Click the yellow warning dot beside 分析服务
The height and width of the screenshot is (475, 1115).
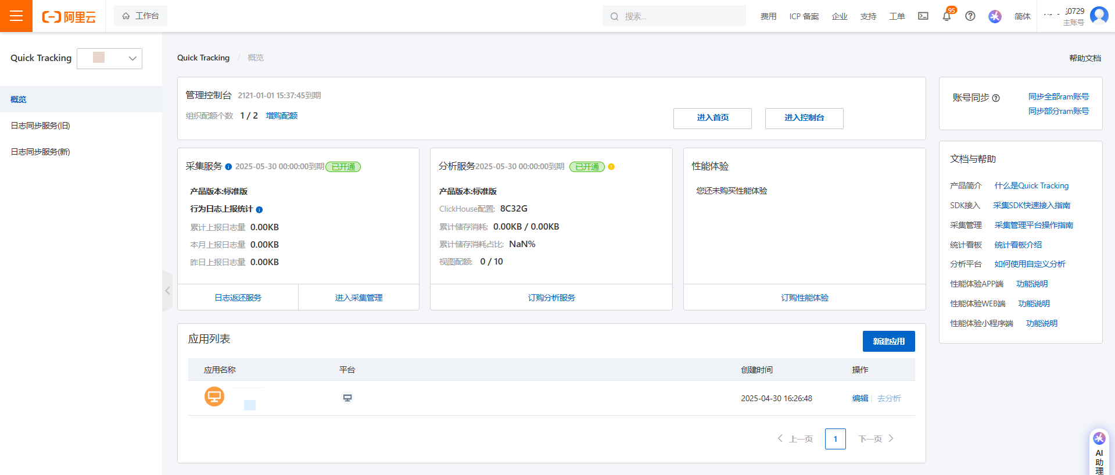coord(611,167)
